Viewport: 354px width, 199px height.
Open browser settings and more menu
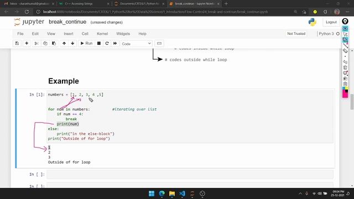tap(347, 12)
